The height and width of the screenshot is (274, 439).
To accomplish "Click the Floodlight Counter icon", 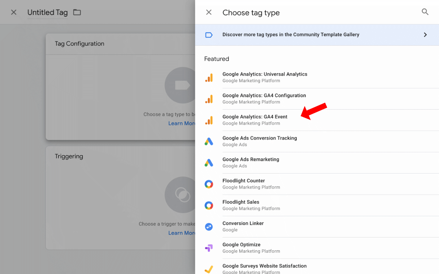I will click(x=209, y=184).
